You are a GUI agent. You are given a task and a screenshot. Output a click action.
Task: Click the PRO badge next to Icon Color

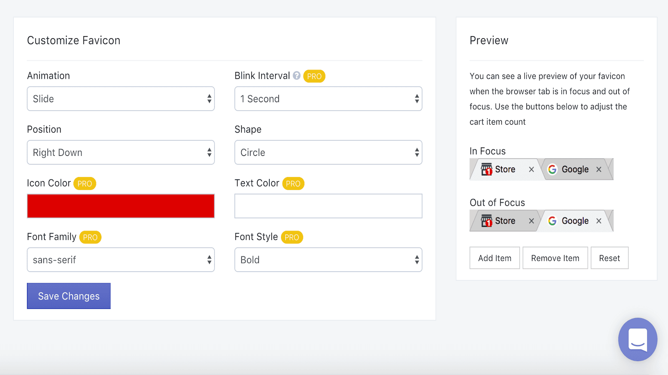pyautogui.click(x=85, y=184)
